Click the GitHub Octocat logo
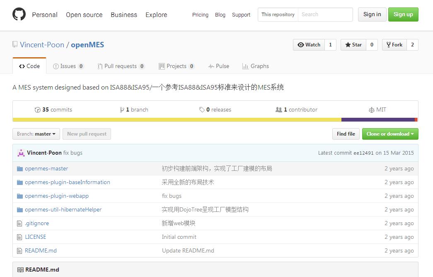 point(19,14)
